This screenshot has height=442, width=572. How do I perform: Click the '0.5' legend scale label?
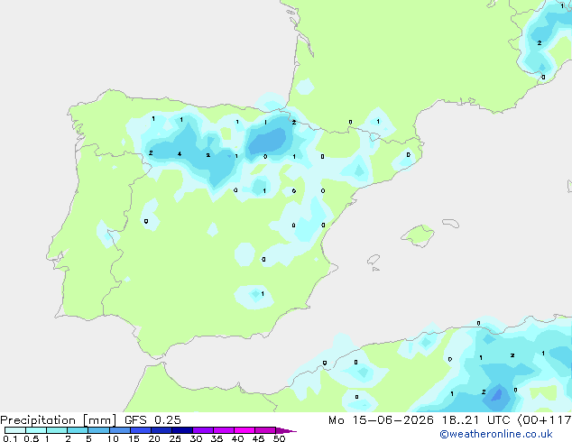[x=31, y=438]
